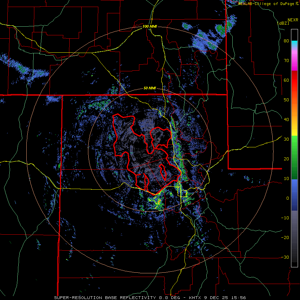Click the -20 value on the dBZ scale
Image resolution: width=300 pixels, height=300 pixels.
pos(285,237)
